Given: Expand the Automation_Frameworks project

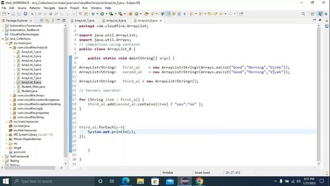Looking at the screenshot, I should point(3,26).
